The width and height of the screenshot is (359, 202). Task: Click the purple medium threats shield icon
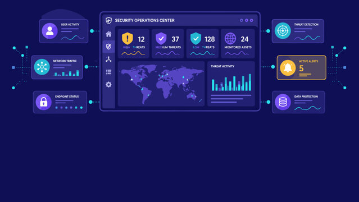coord(161,38)
